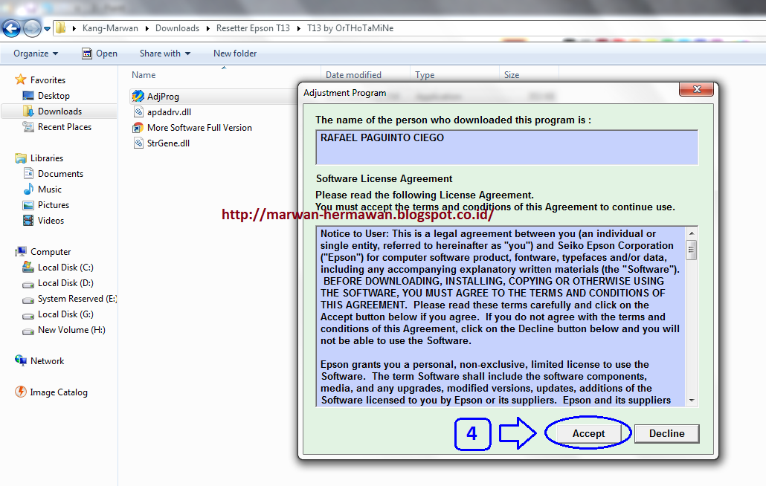766x486 pixels.
Task: Open Local Disk (D:)
Action: 65,283
